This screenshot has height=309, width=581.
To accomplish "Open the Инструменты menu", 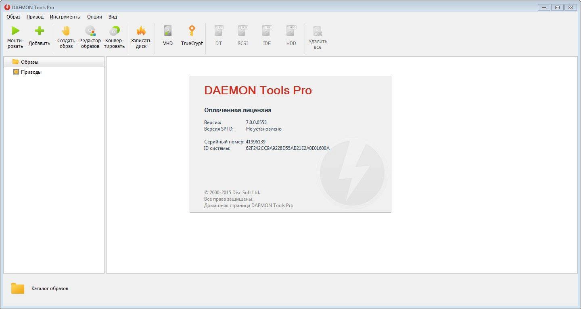I will click(x=65, y=17).
